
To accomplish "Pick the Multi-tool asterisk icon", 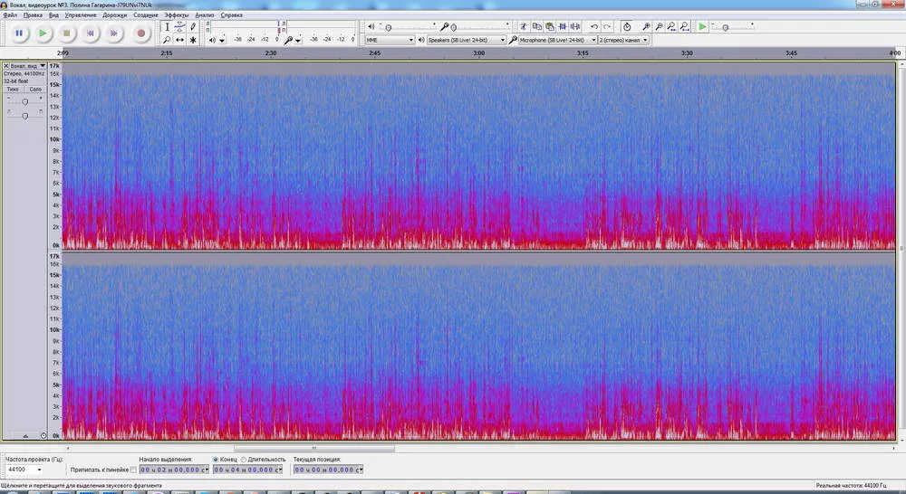I will 193,40.
